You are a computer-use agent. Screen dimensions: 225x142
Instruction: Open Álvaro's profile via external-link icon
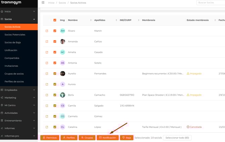[x=47, y=31]
